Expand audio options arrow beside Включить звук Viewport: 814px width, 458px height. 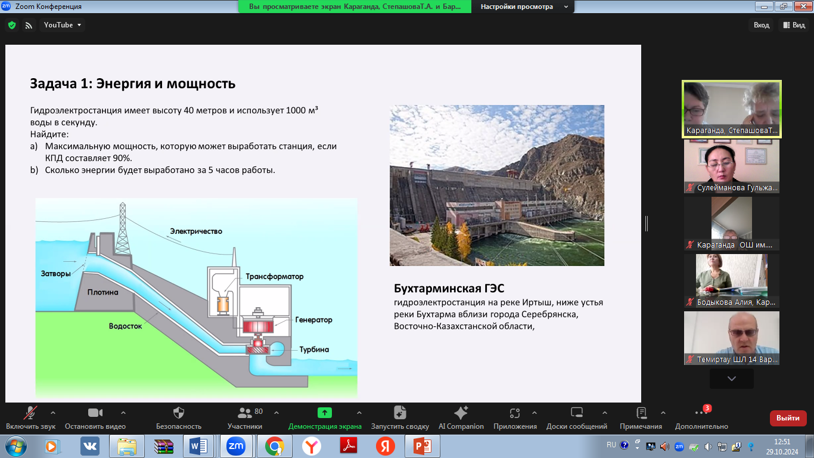(53, 412)
